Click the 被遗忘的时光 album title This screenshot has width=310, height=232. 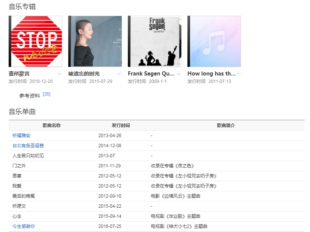pos(84,74)
